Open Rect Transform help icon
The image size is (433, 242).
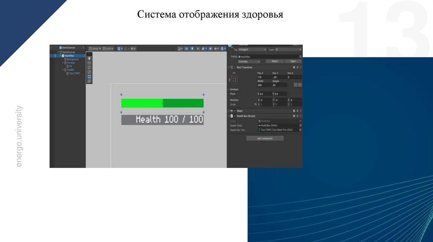pyautogui.click(x=294, y=67)
